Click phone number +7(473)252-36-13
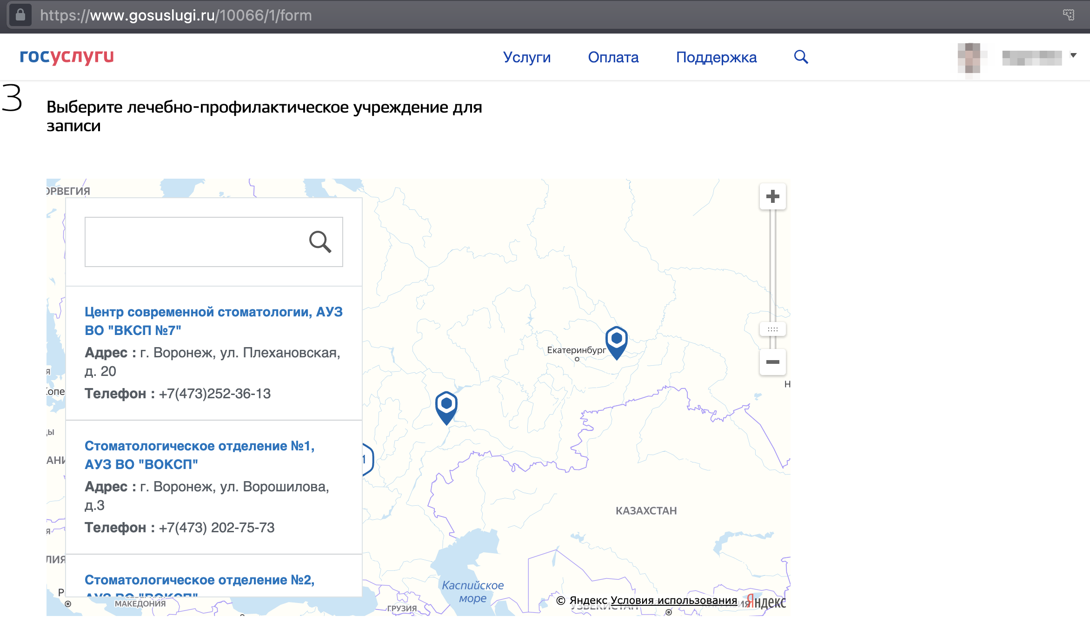This screenshot has height=643, width=1090. click(x=215, y=394)
